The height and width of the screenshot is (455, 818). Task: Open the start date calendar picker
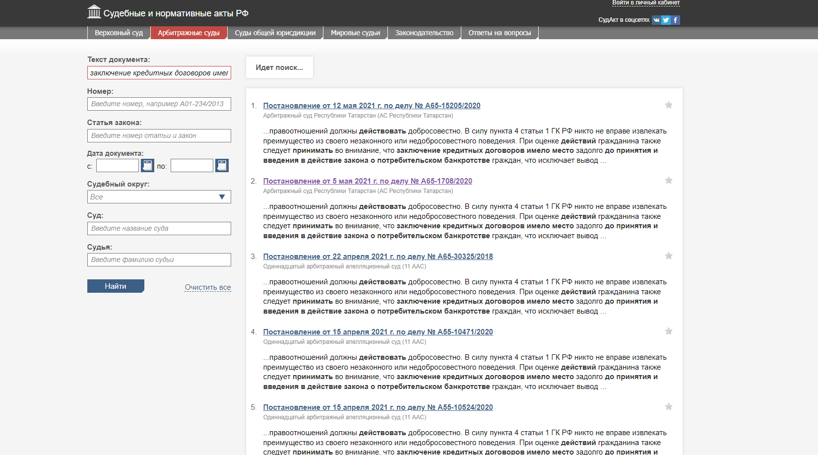[x=147, y=165]
